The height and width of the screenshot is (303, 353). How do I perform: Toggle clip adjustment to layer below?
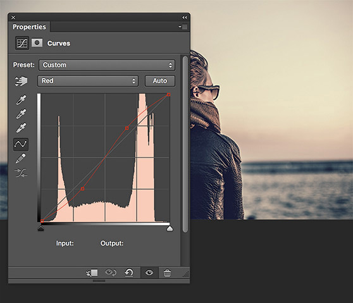[92, 273]
